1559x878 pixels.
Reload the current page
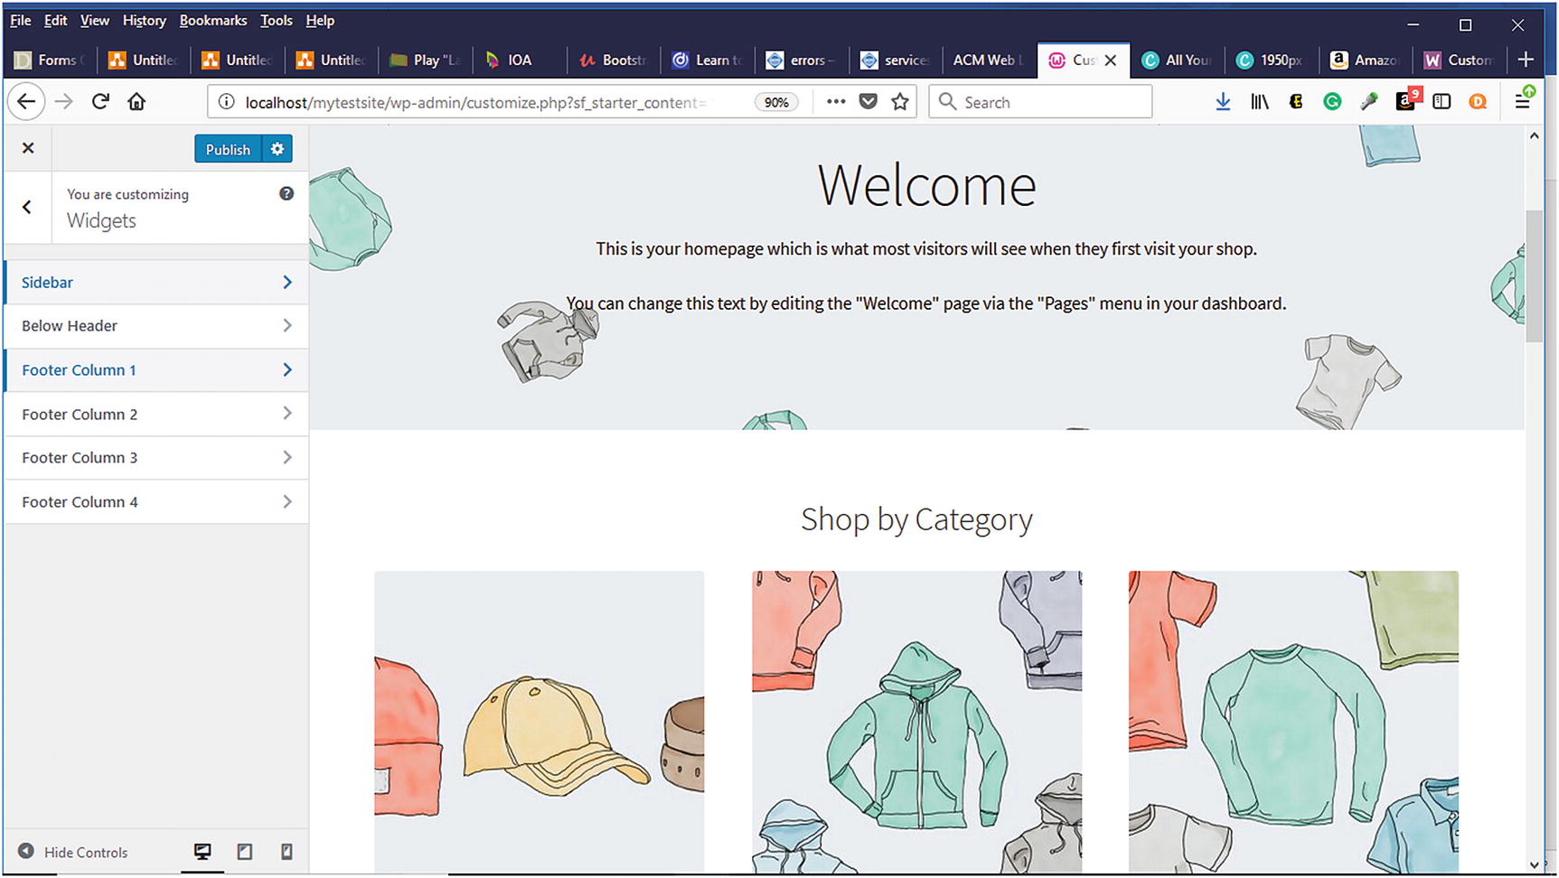click(100, 102)
